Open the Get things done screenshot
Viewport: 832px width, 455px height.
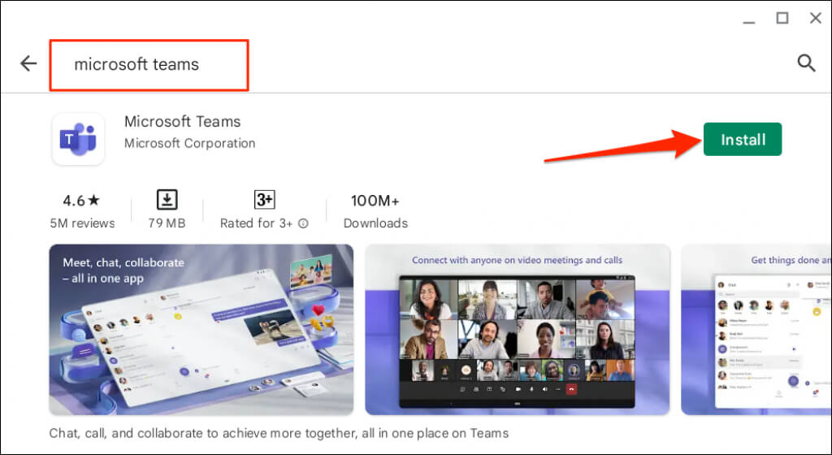point(756,329)
